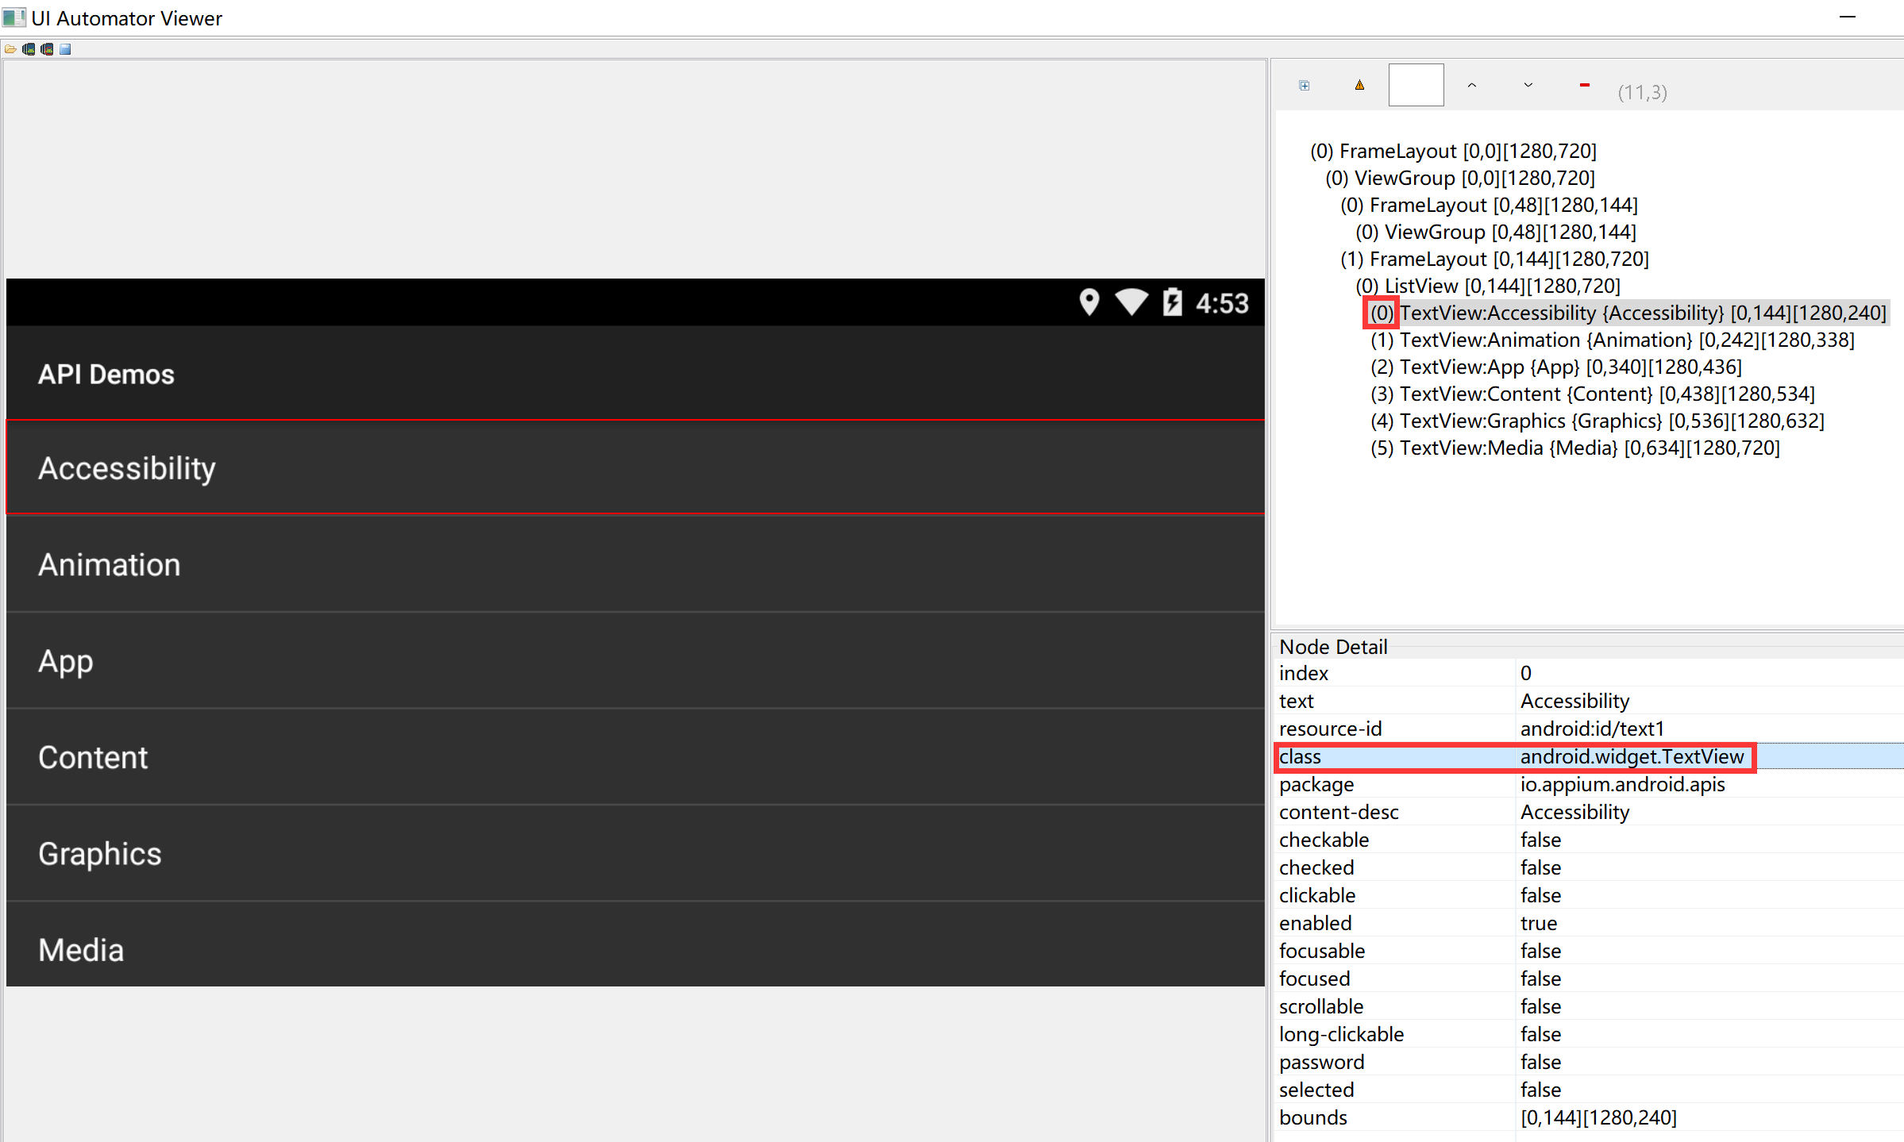Image resolution: width=1904 pixels, height=1142 pixels.
Task: Jump to next search result chevron
Action: click(1527, 85)
